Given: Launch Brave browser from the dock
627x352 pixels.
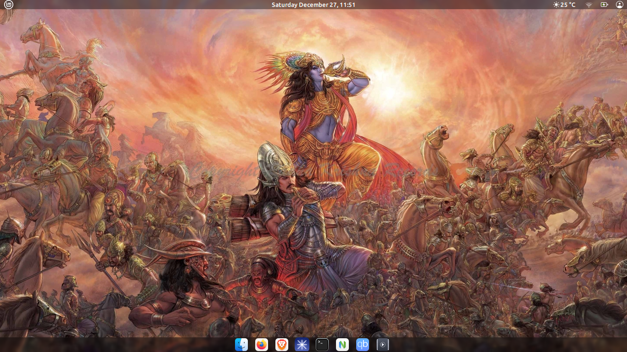Looking at the screenshot, I should (282, 345).
